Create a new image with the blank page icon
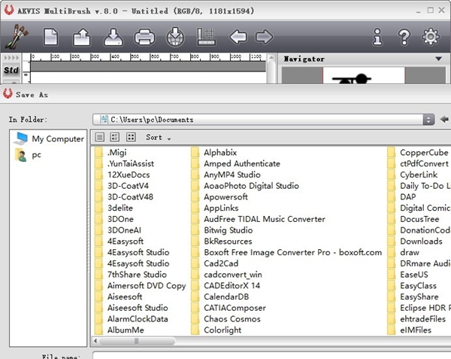 pos(50,37)
